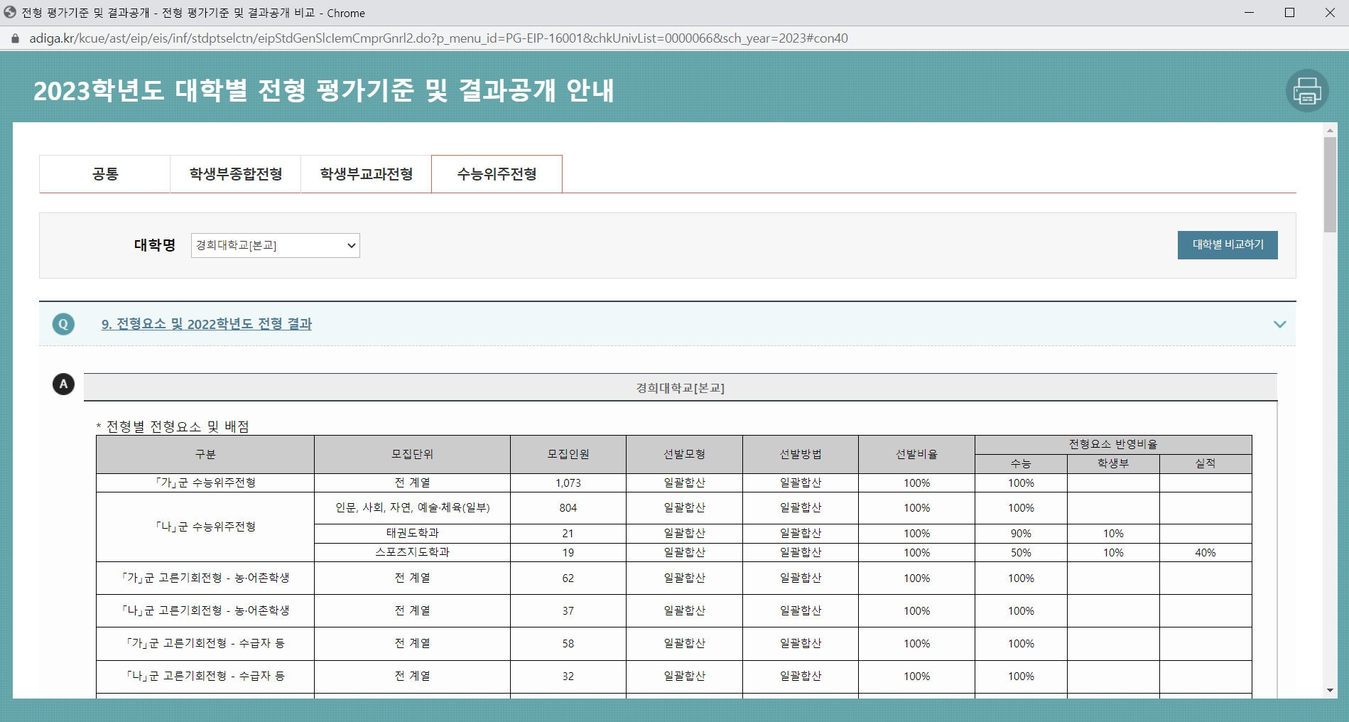Open the 학생부종합전형 tab
This screenshot has width=1349, height=722.
pos(234,173)
